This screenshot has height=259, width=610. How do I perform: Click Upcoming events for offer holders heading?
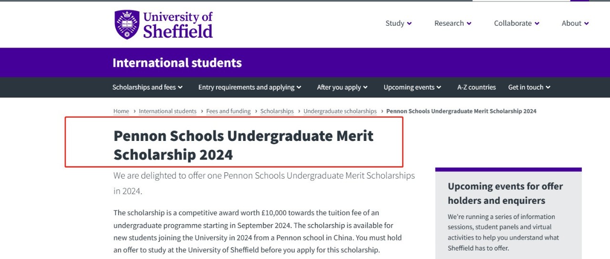coord(505,193)
